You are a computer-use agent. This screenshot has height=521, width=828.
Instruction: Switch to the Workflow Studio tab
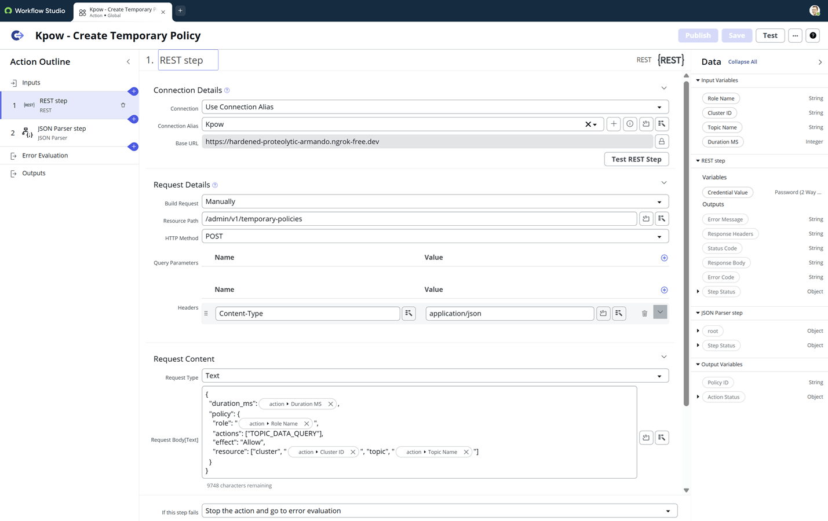(x=35, y=10)
